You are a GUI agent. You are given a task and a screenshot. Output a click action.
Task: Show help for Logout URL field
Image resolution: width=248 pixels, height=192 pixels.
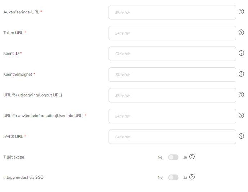[x=241, y=95]
